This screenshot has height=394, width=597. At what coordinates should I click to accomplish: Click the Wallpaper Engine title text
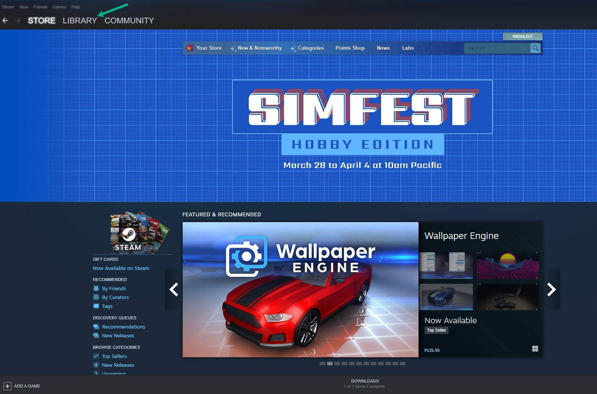pos(461,236)
